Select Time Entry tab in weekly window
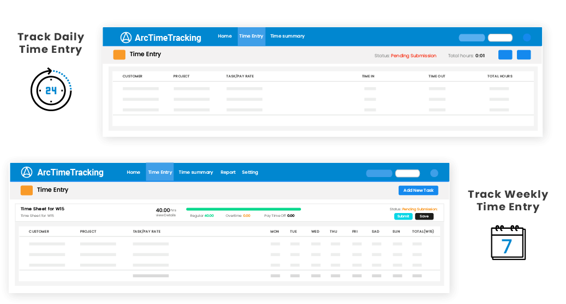 pyautogui.click(x=160, y=172)
